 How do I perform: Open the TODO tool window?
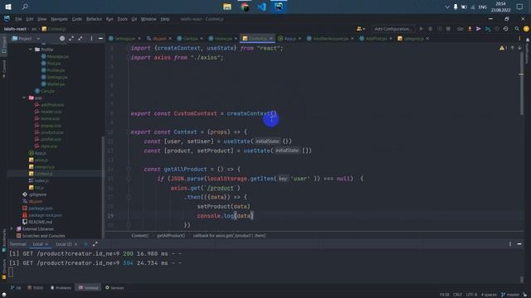coord(35,288)
